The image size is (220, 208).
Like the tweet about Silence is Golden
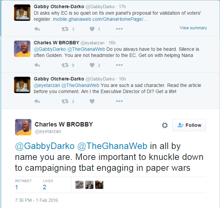click(x=92, y=65)
